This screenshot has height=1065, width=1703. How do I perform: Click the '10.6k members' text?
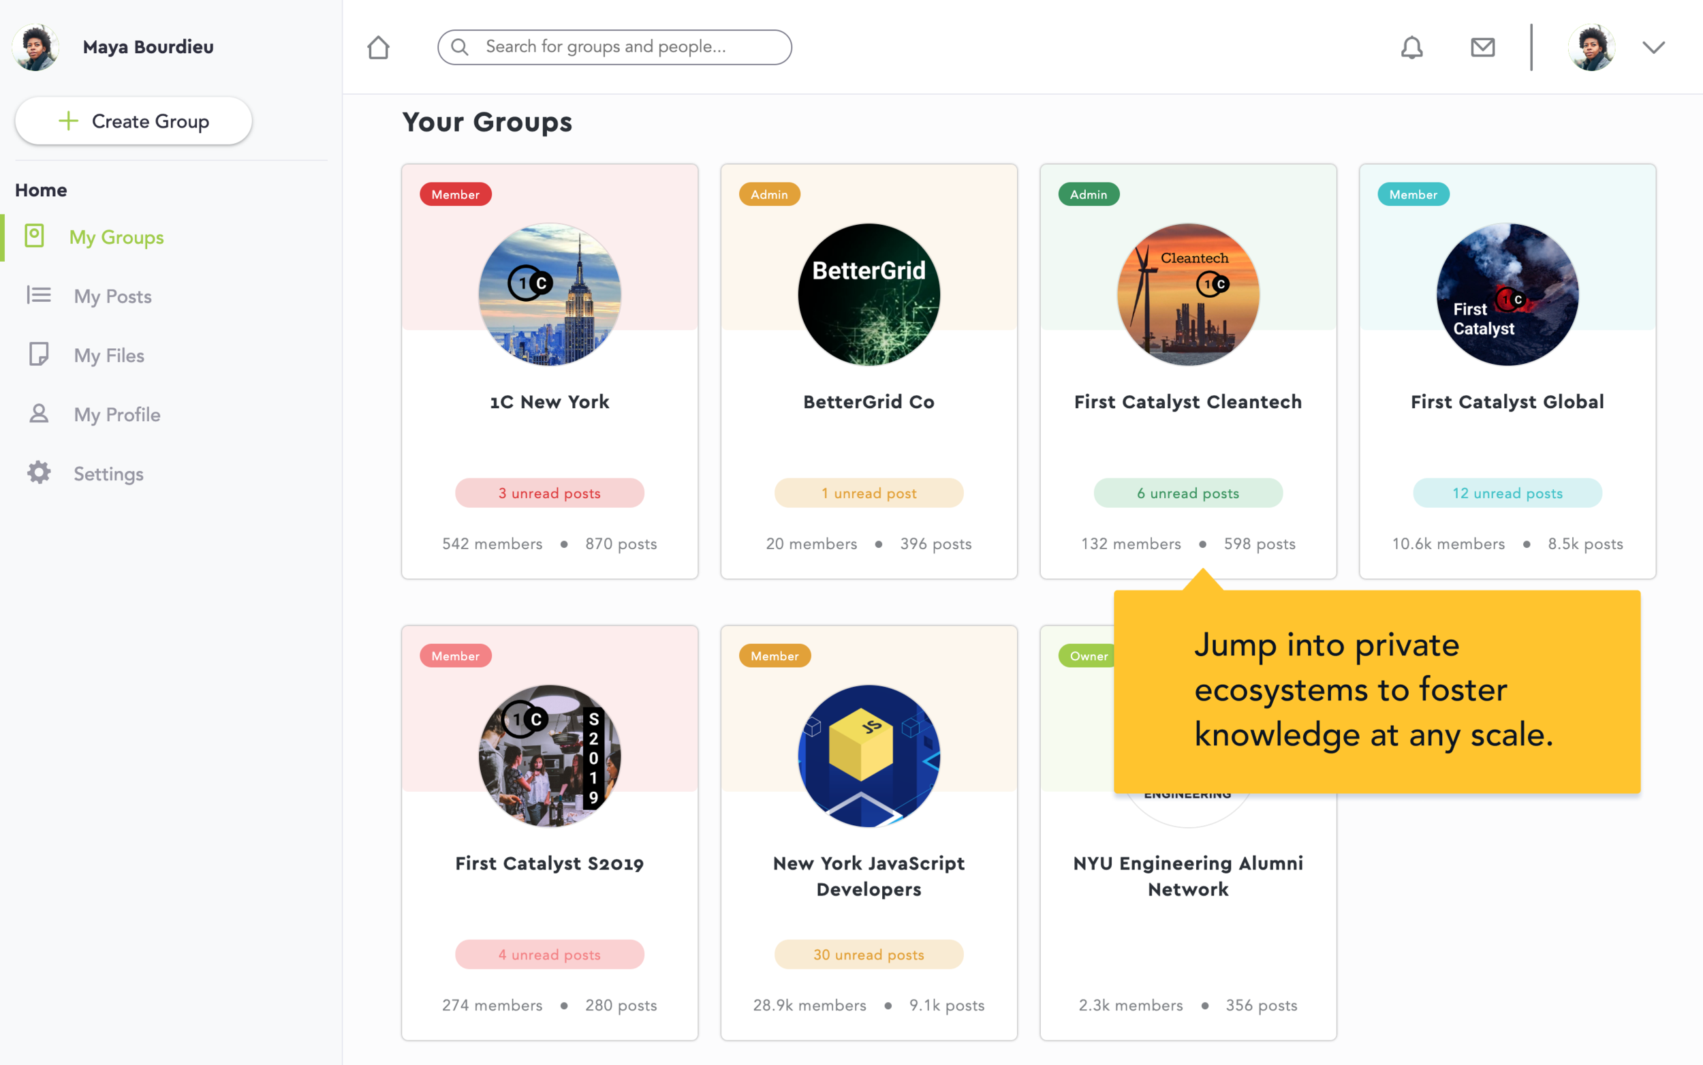pyautogui.click(x=1448, y=544)
